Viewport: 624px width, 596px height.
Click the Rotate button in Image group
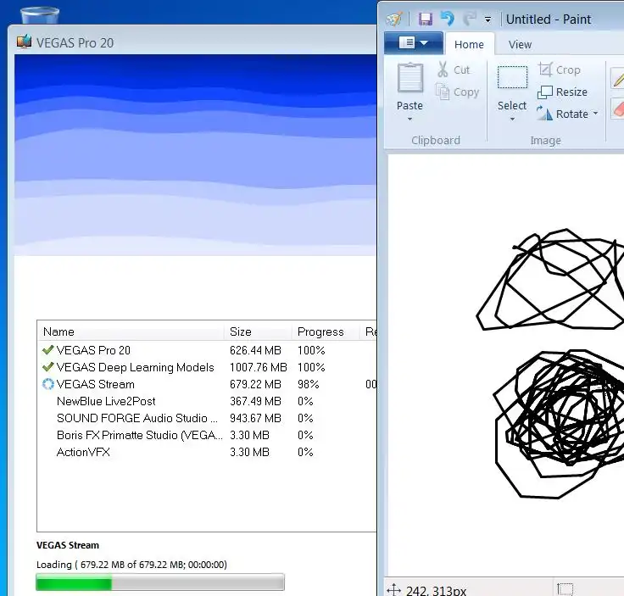562,114
